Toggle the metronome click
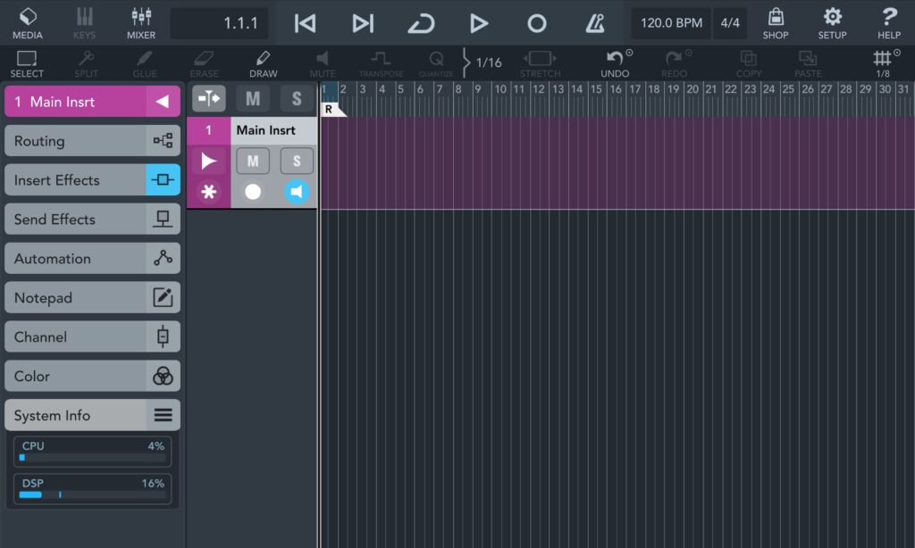 [595, 23]
